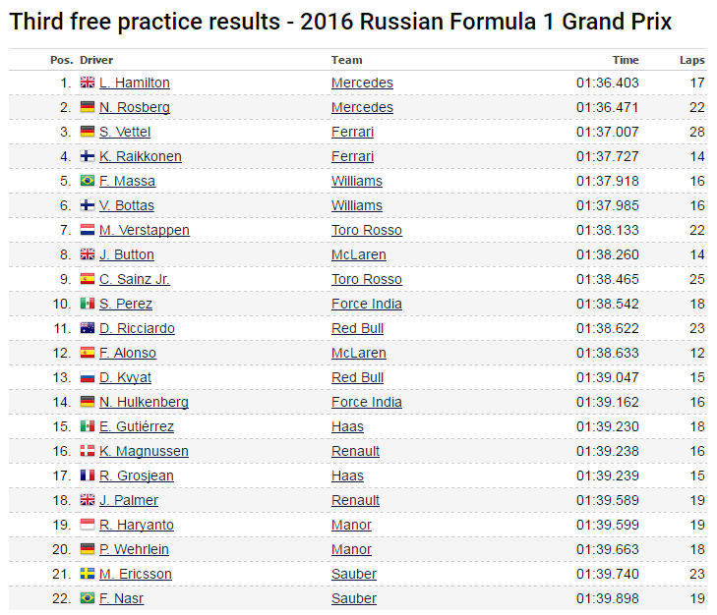Click the German flag next to S. Vettel
The image size is (717, 615).
click(x=87, y=133)
